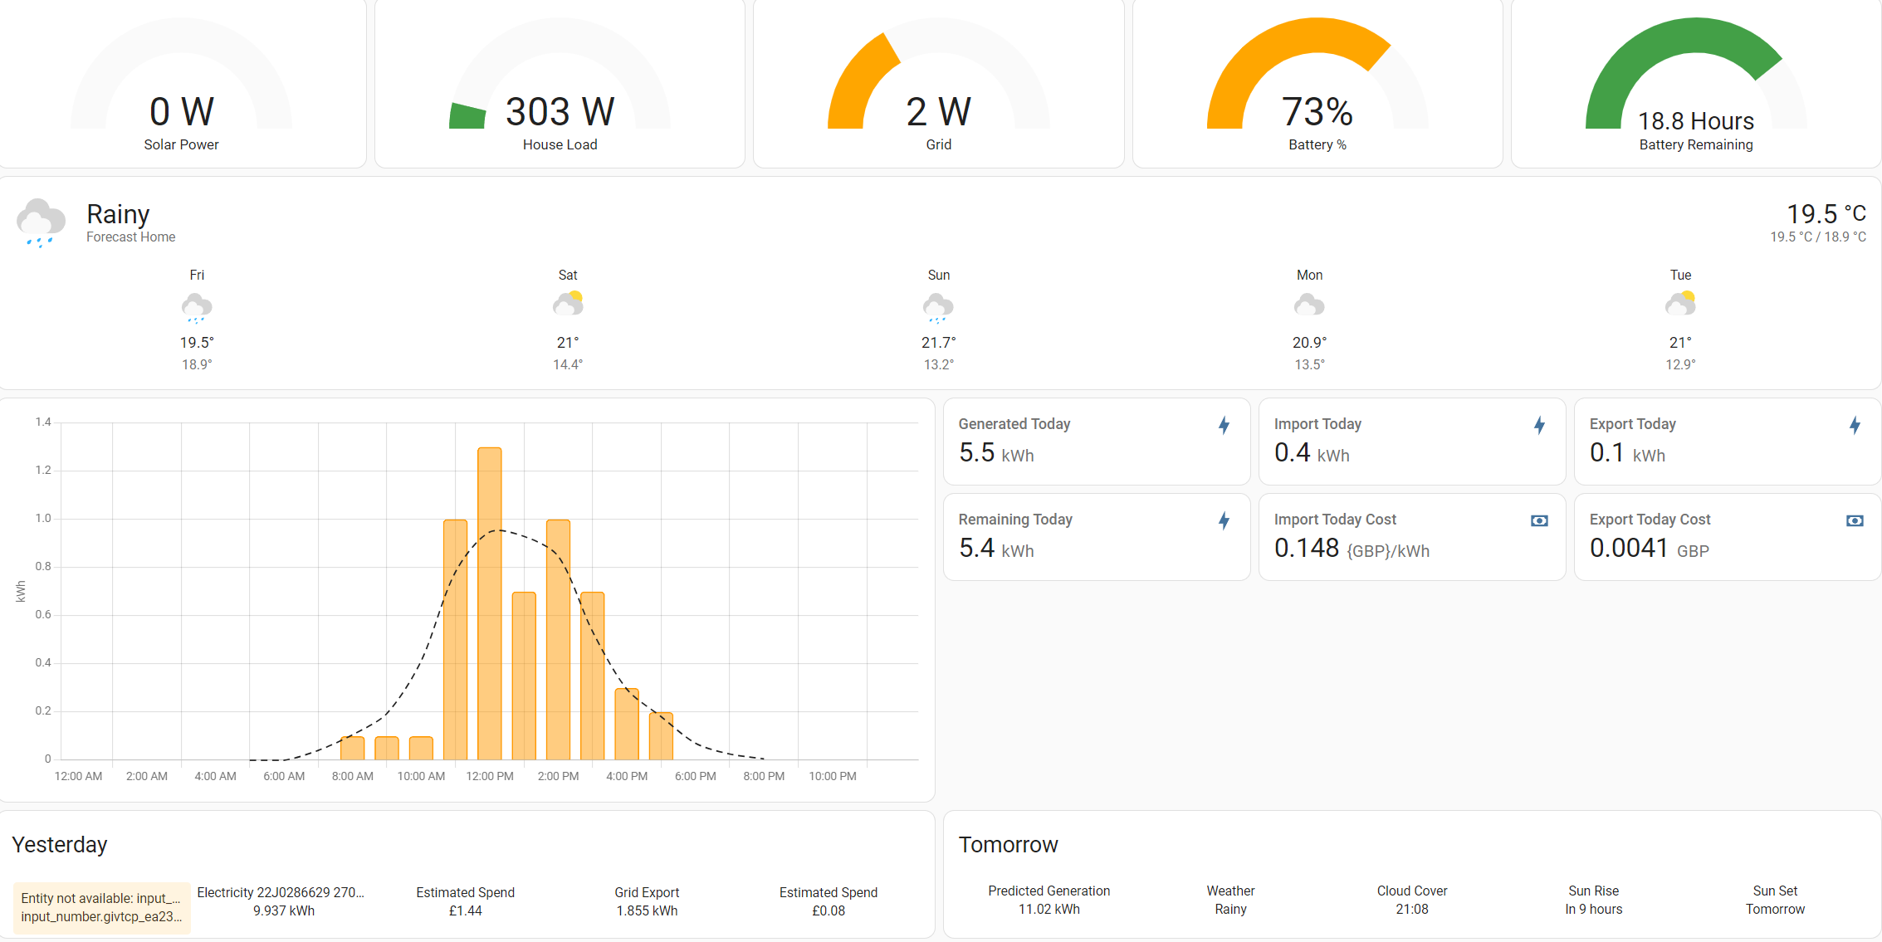Click the Entity not available warning box
The image size is (1882, 942).
101,908
